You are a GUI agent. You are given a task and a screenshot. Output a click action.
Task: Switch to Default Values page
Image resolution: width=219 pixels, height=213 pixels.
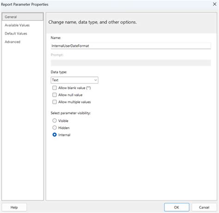tap(16, 34)
